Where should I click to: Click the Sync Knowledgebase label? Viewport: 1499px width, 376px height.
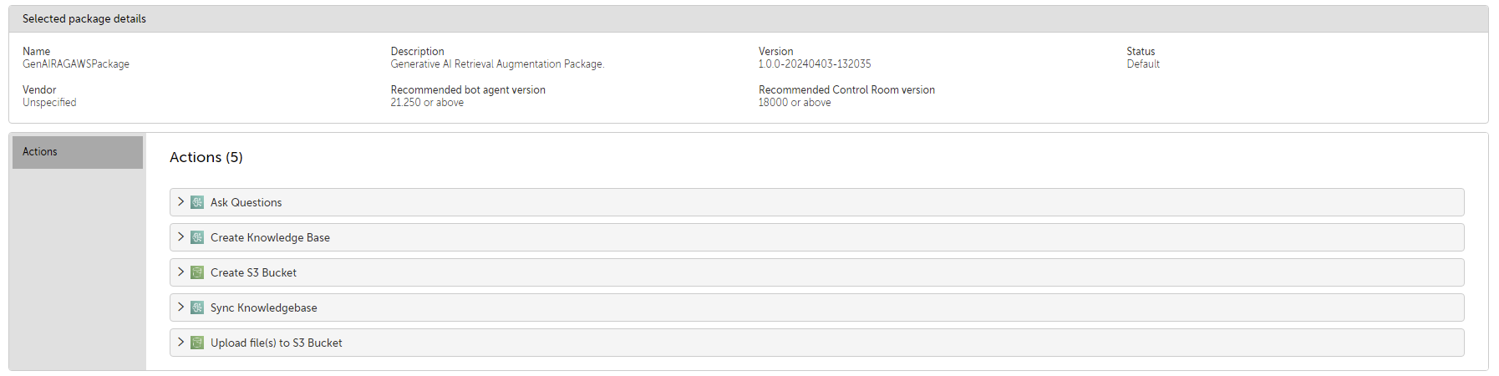[x=263, y=308]
